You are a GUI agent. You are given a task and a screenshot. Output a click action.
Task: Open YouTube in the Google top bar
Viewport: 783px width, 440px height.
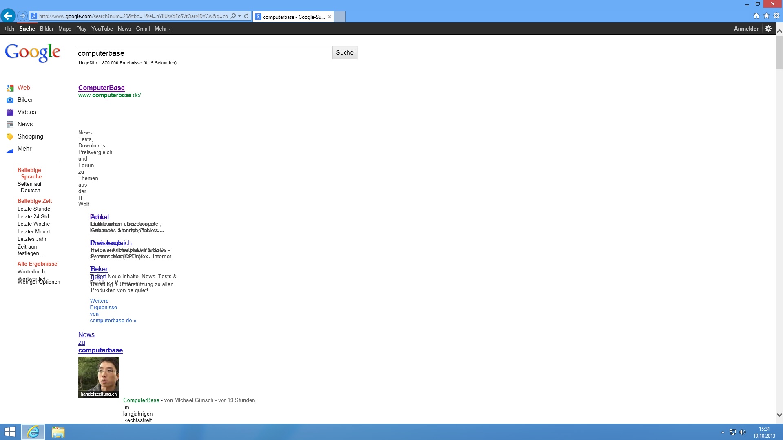[102, 29]
